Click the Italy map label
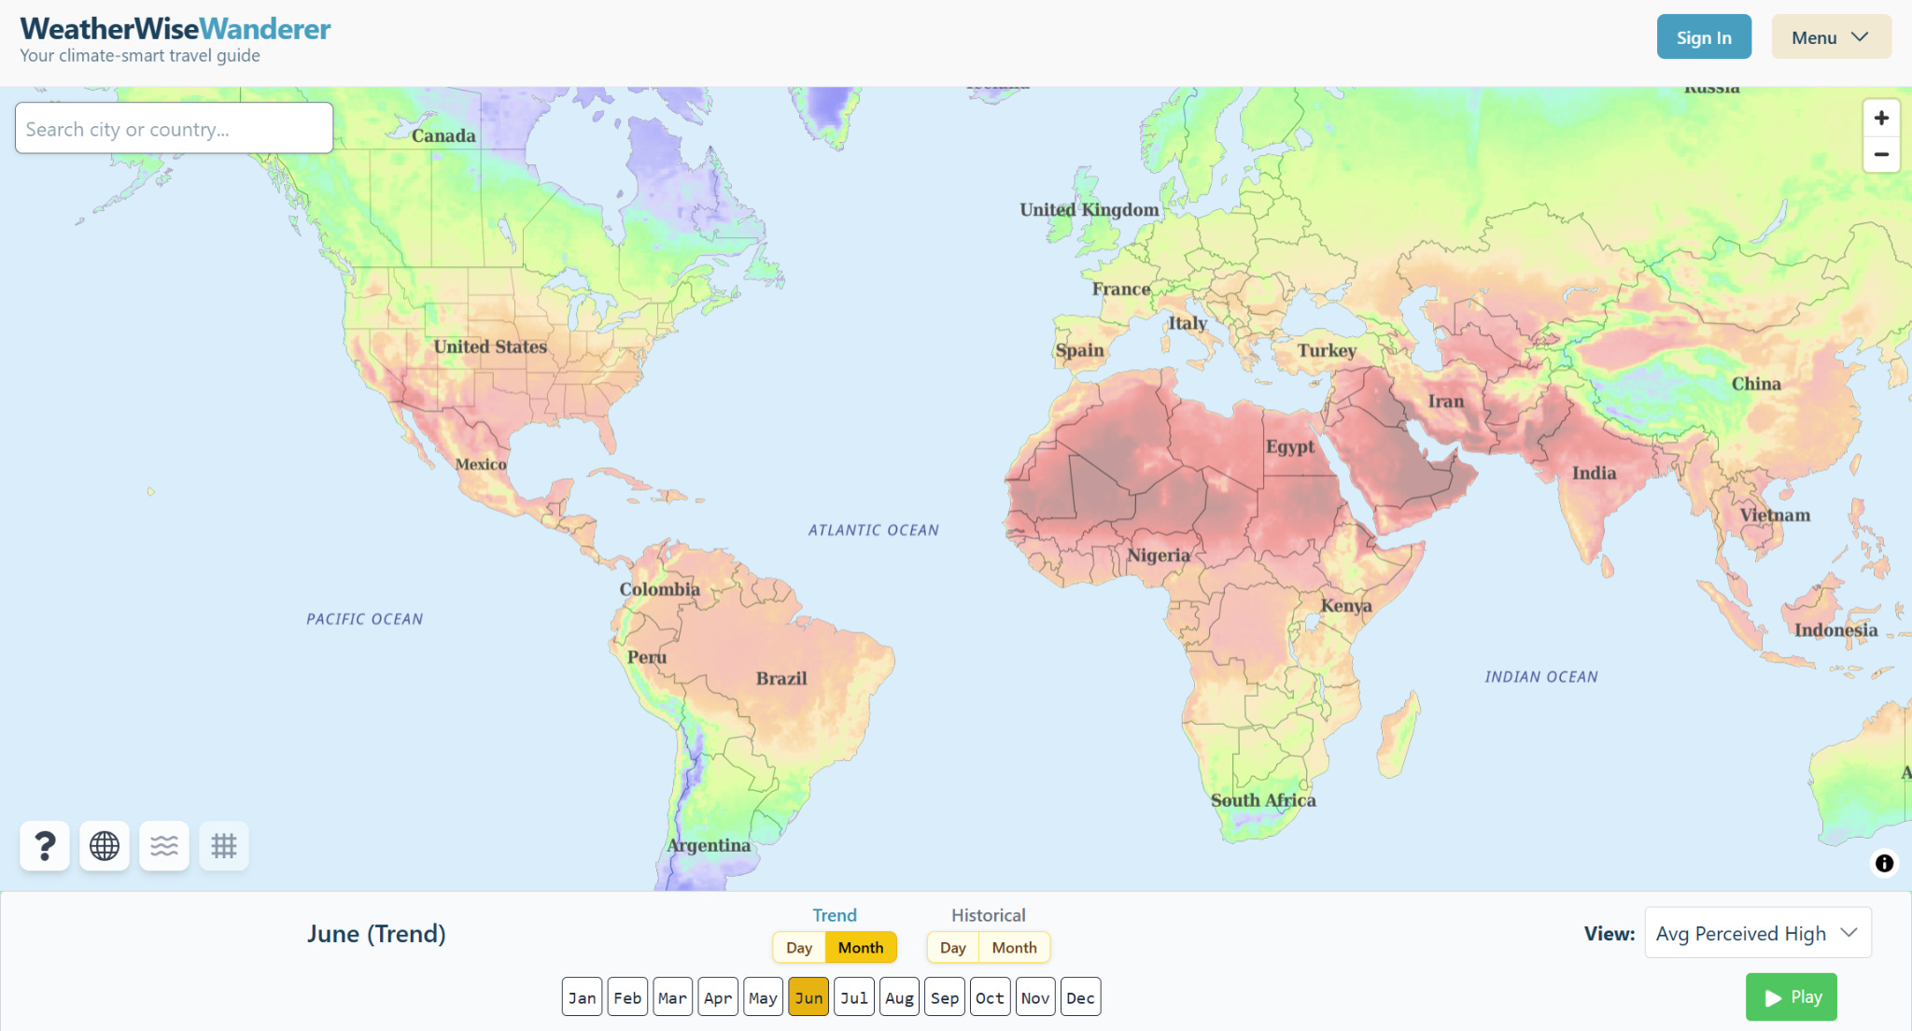Viewport: 1912px width, 1031px height. 1188,324
